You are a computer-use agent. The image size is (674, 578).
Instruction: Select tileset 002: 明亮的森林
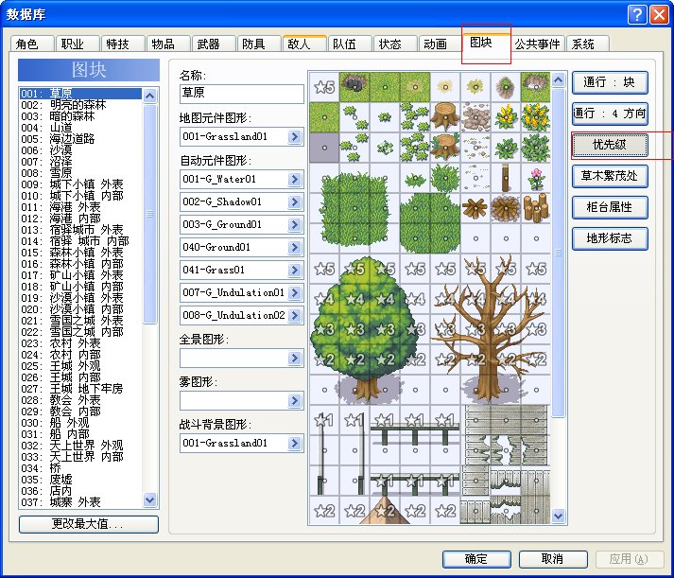[80, 104]
